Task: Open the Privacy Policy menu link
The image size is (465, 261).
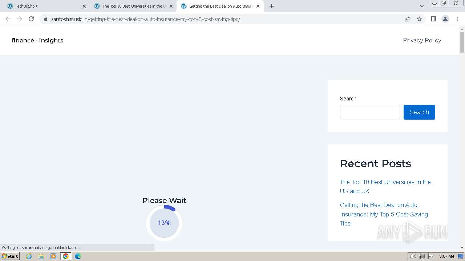Action: pos(422,40)
